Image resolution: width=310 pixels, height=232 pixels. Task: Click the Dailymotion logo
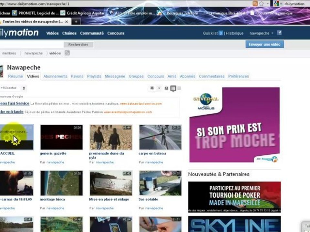point(19,33)
